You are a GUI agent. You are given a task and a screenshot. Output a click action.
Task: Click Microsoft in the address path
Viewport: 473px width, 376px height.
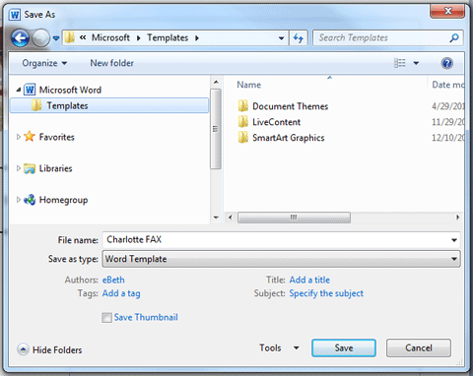110,37
